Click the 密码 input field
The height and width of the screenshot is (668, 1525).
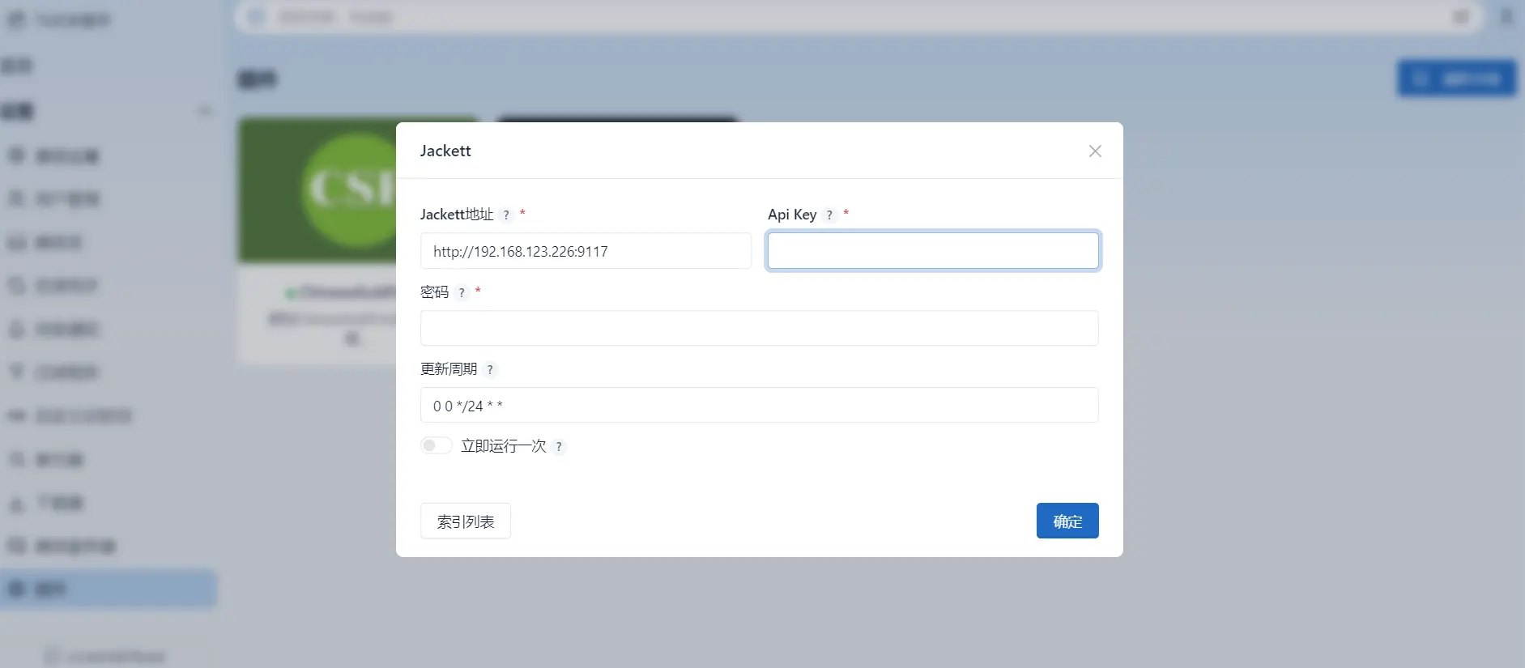pyautogui.click(x=759, y=328)
